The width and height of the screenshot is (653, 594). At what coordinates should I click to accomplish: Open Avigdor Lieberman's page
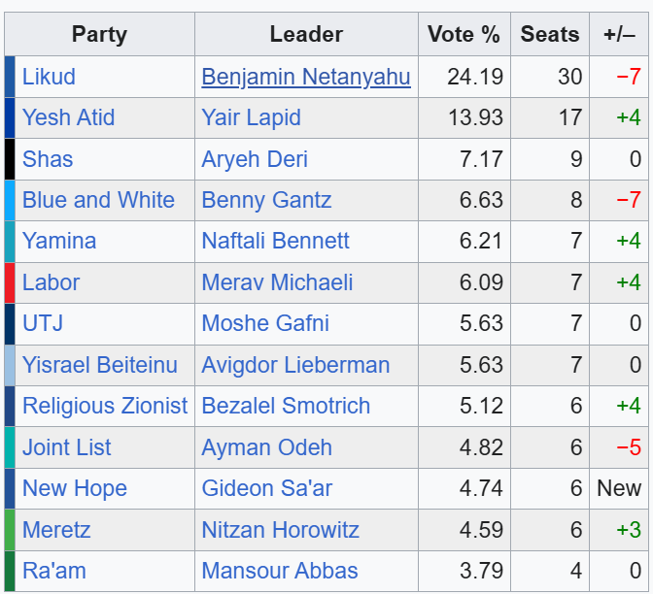coord(295,365)
